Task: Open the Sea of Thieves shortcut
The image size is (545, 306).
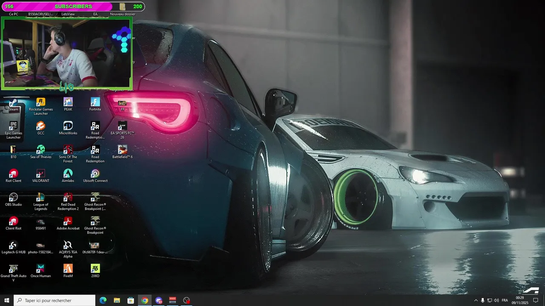Action: coord(41,152)
